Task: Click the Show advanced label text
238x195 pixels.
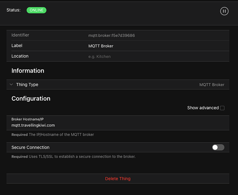Action: tap(202, 108)
